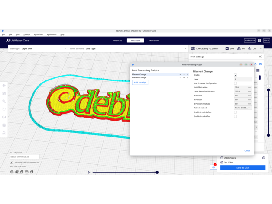Open the settings visibility hamburger menu
The height and width of the screenshot is (204, 272).
tap(258, 70)
